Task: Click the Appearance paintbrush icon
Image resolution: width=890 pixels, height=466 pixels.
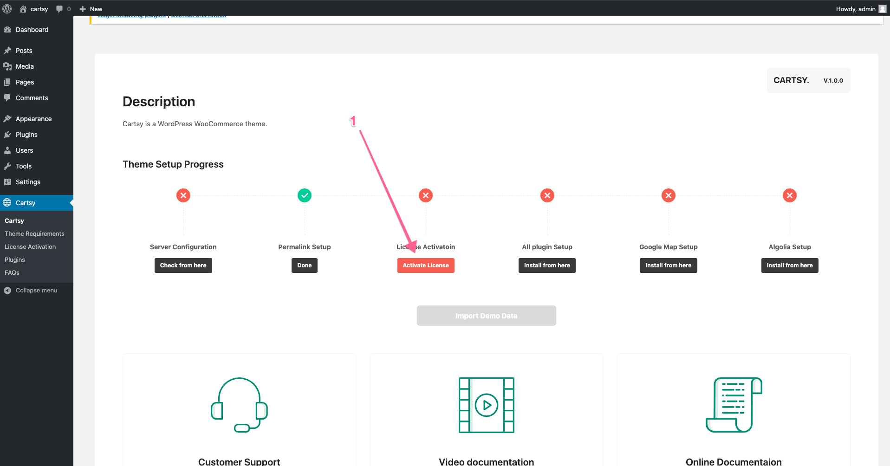Action: pos(7,119)
